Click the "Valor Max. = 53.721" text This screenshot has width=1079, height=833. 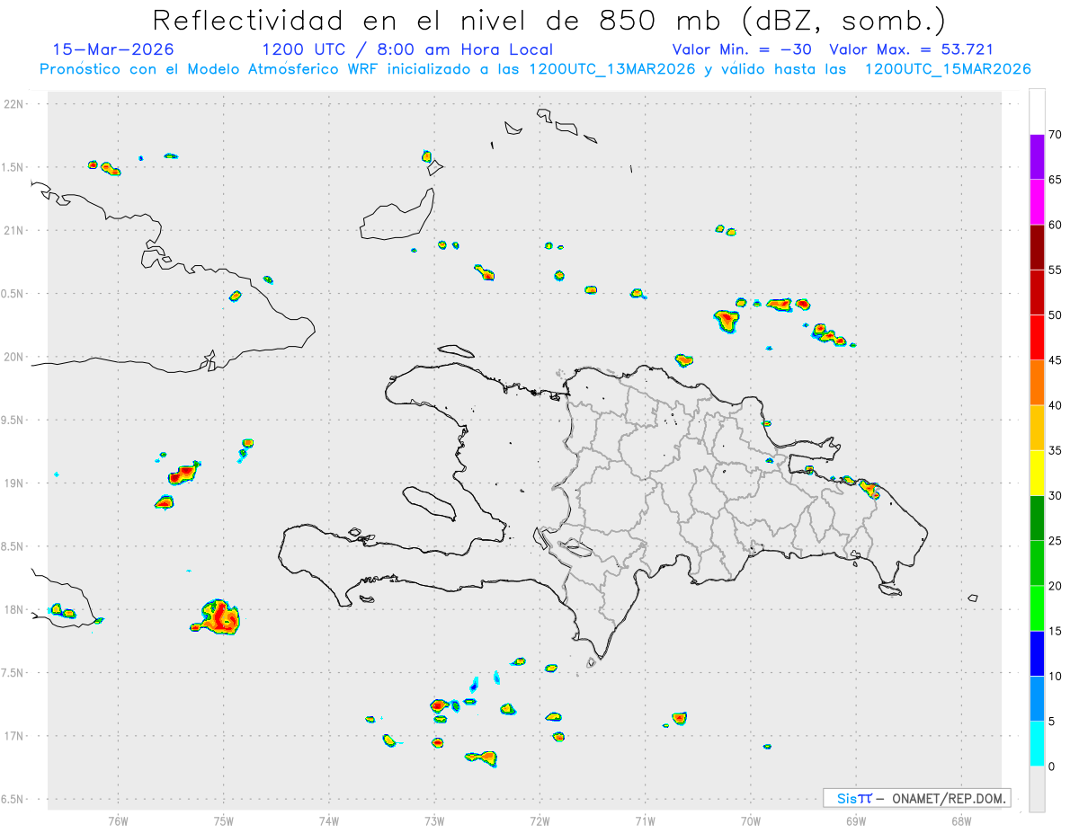point(911,49)
